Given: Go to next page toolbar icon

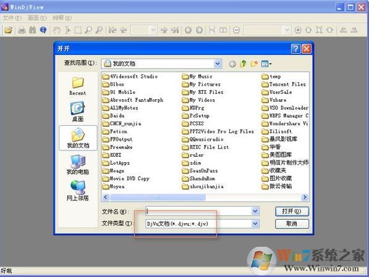Looking at the screenshot, I should (164, 30).
